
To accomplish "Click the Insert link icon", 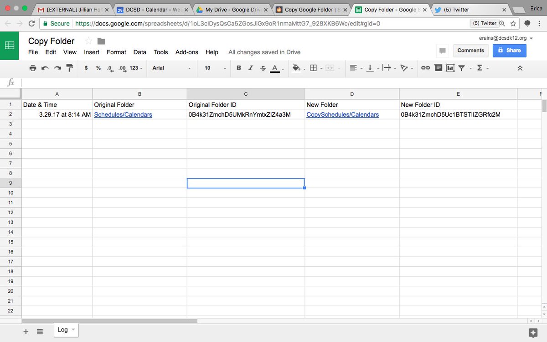I will coord(425,68).
